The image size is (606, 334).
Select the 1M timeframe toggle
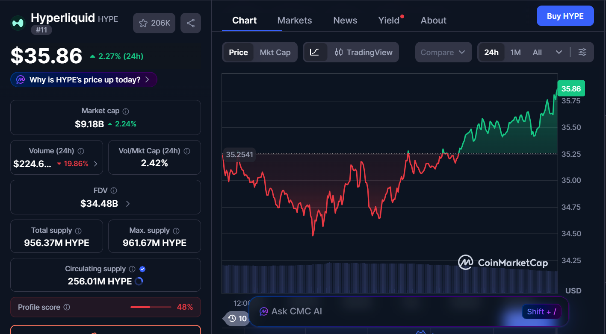[x=515, y=52]
